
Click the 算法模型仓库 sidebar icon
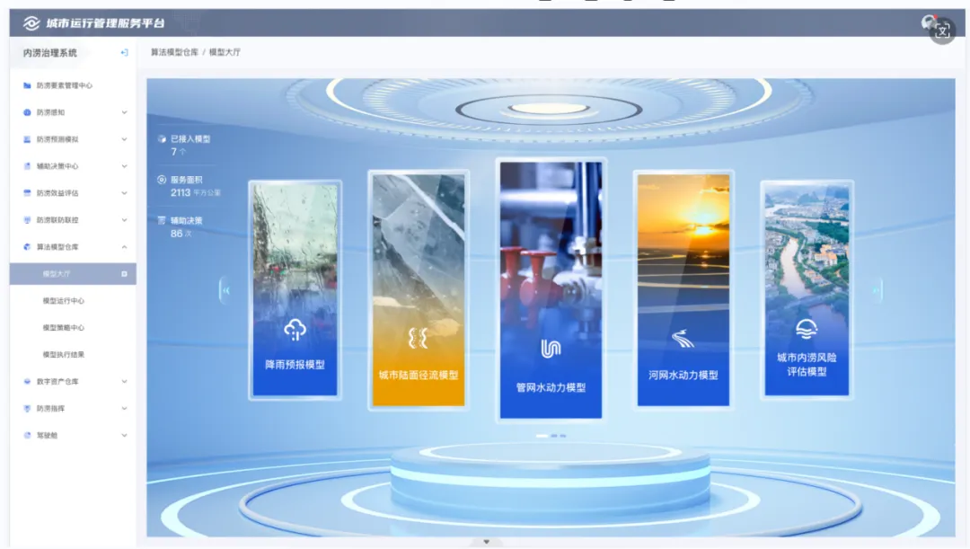coord(27,247)
